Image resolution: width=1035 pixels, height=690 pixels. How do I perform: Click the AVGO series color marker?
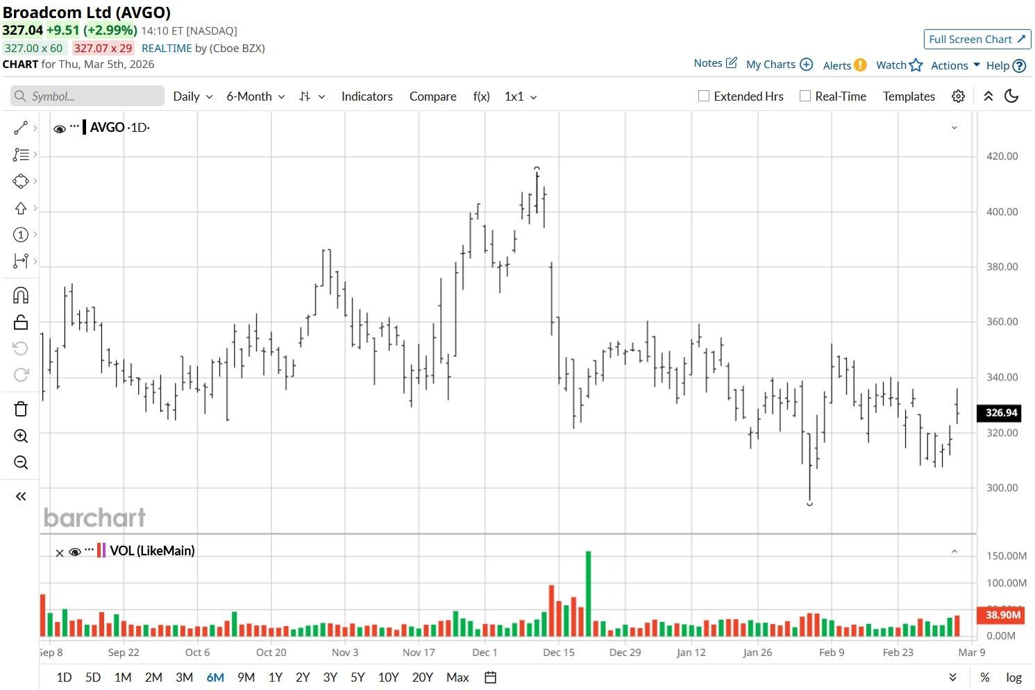coord(84,127)
